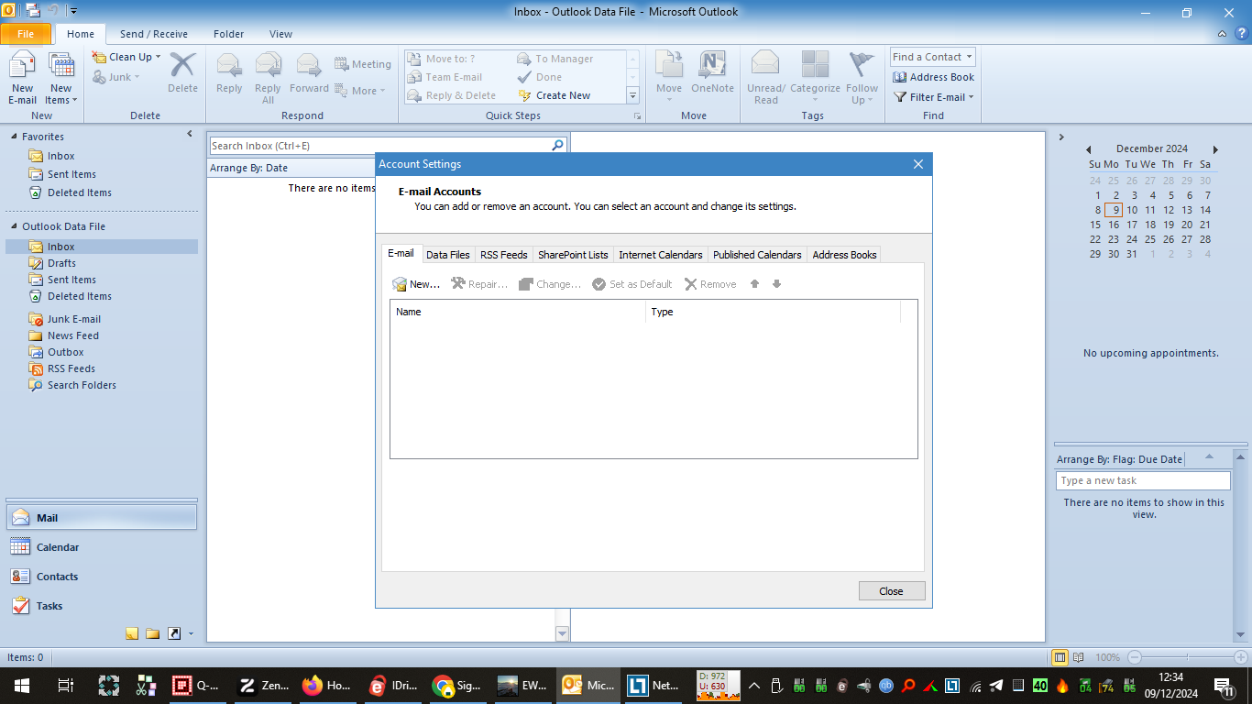Click the Type a new task field
The width and height of the screenshot is (1252, 704).
(x=1143, y=480)
